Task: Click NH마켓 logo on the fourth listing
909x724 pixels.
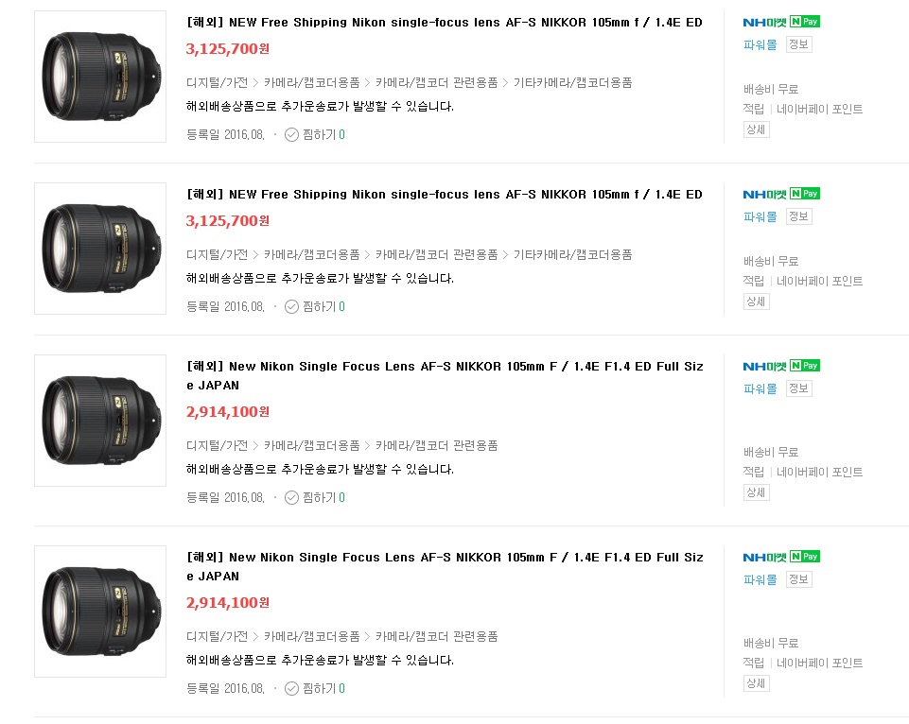Action: (x=764, y=557)
